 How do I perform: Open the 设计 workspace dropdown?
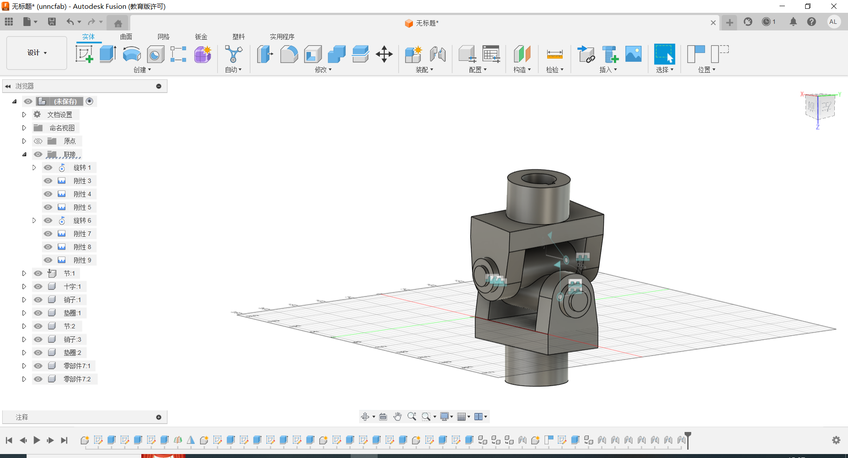pos(37,53)
